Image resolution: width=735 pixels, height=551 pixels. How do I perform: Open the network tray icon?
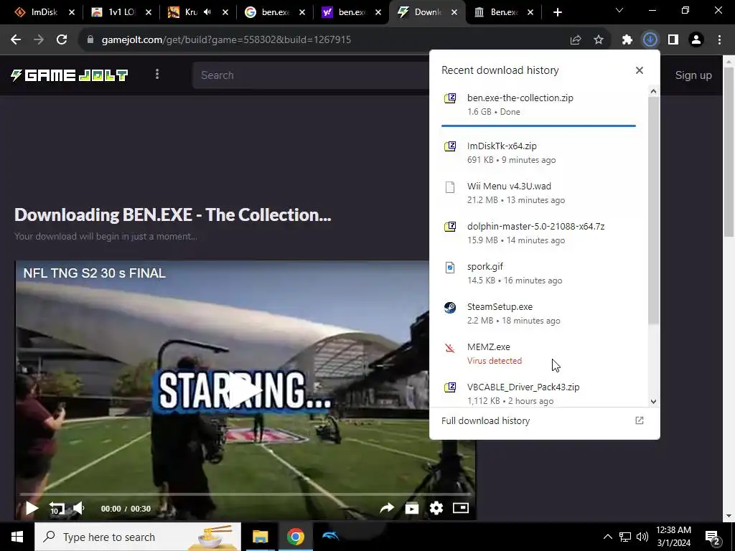[625, 537]
